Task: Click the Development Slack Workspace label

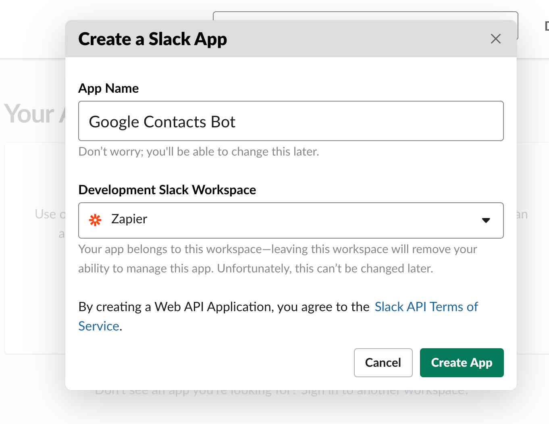Action: [x=167, y=190]
